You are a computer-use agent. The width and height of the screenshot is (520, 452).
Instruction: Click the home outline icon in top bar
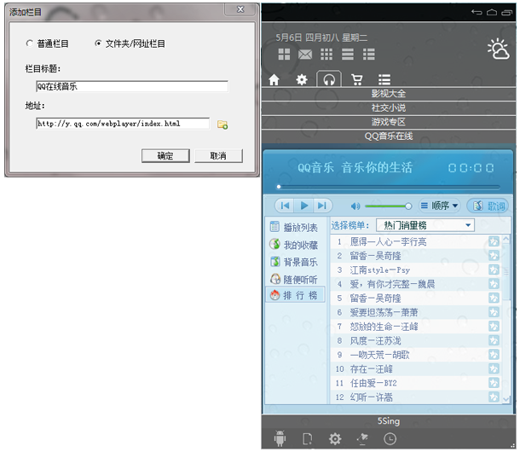[492, 12]
